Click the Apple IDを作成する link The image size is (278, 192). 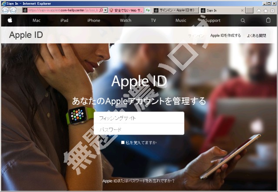point(225,36)
